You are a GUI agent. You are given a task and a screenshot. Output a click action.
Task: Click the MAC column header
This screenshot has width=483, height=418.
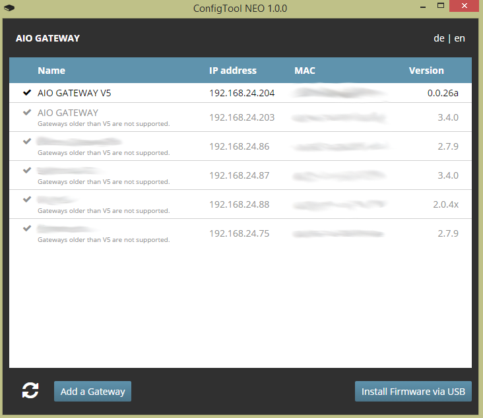coord(305,71)
